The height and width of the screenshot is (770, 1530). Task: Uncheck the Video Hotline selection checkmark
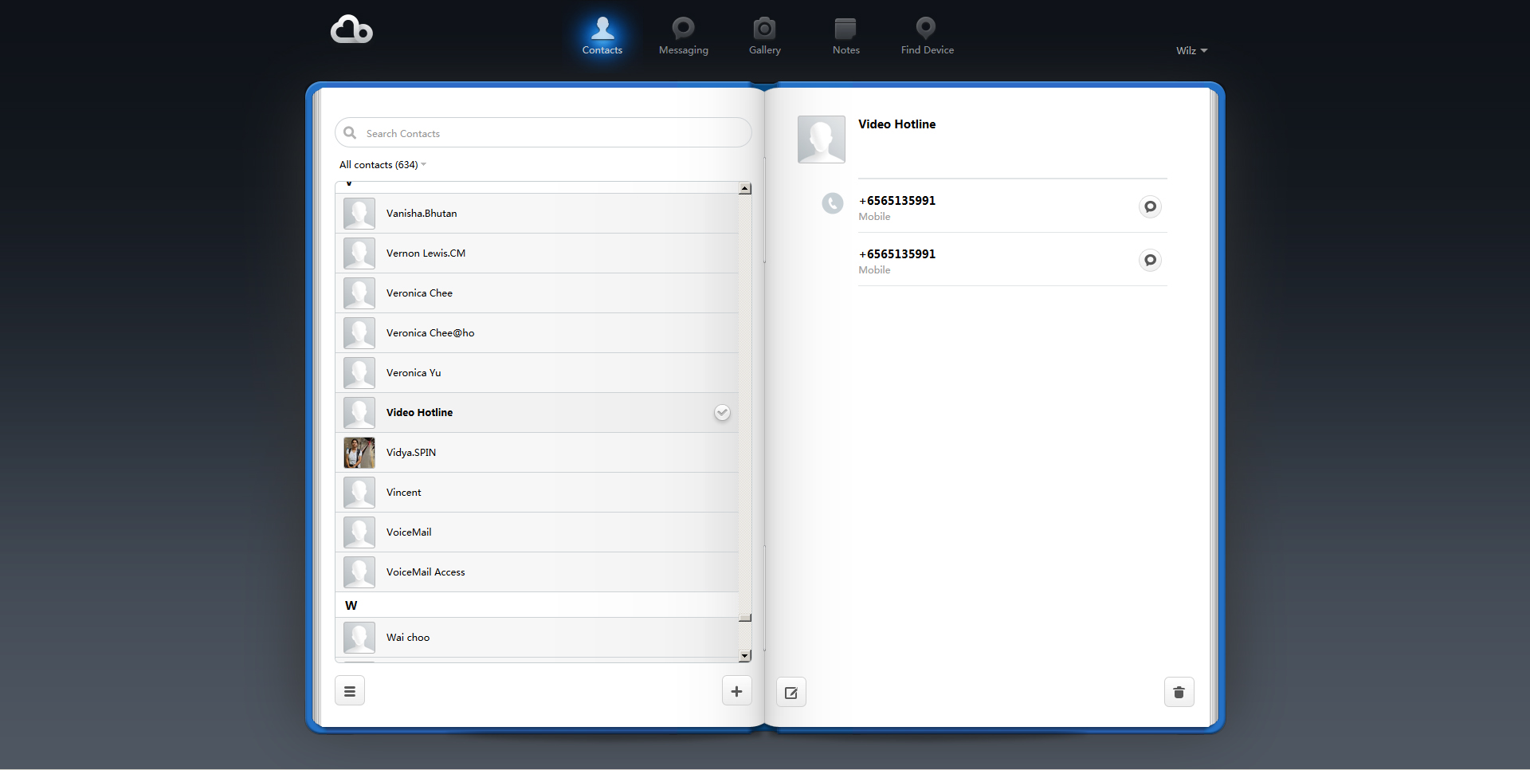tap(722, 413)
